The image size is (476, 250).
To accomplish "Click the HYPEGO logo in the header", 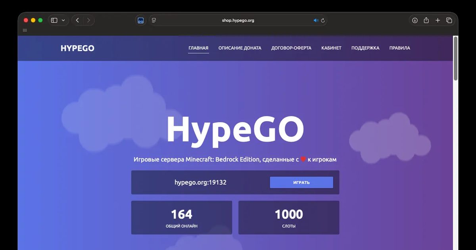I will tap(77, 48).
